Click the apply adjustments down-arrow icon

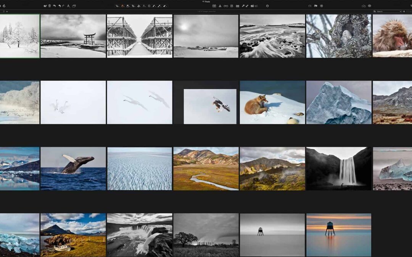(247, 6)
